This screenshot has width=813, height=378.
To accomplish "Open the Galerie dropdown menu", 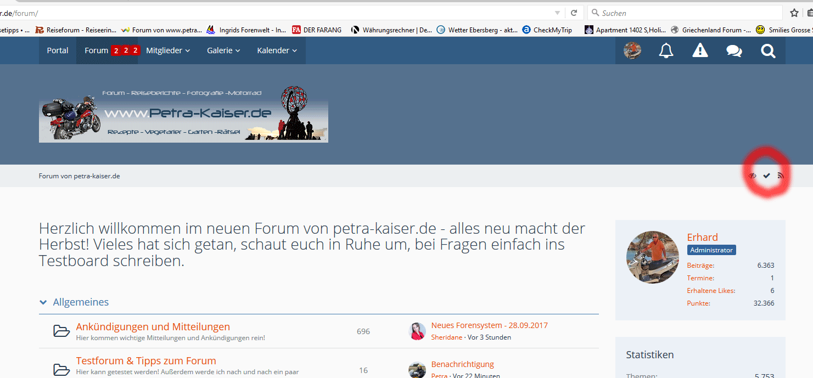I will point(223,50).
